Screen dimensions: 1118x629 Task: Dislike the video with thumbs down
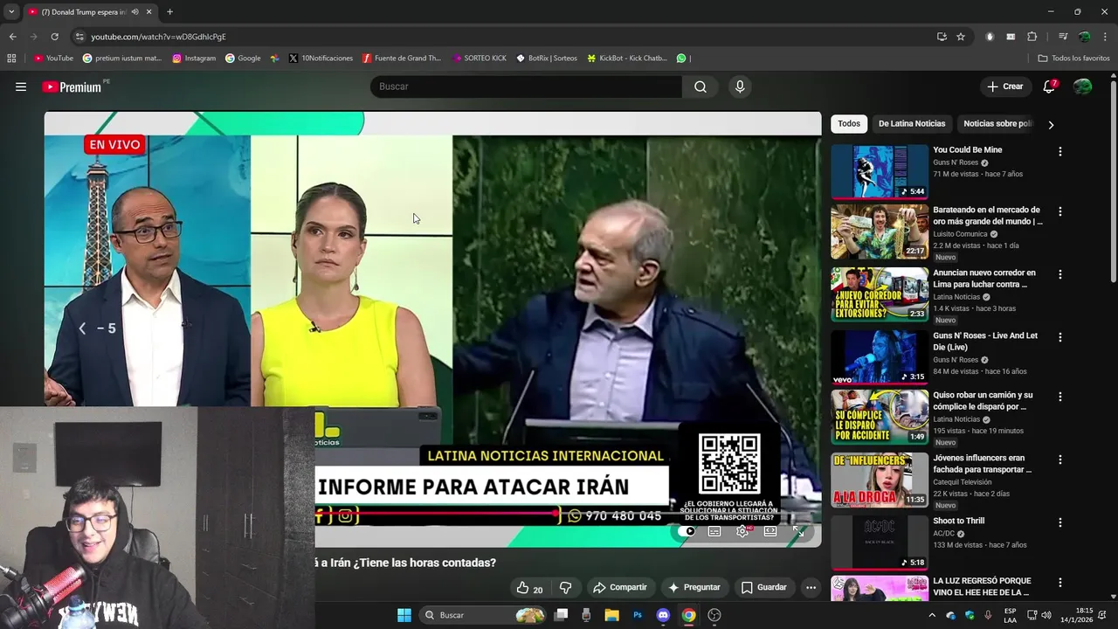565,588
